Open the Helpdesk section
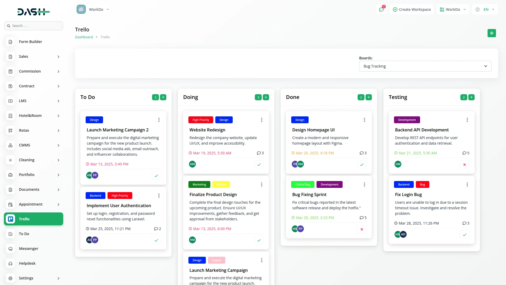This screenshot has height=285, width=506. tap(27, 263)
